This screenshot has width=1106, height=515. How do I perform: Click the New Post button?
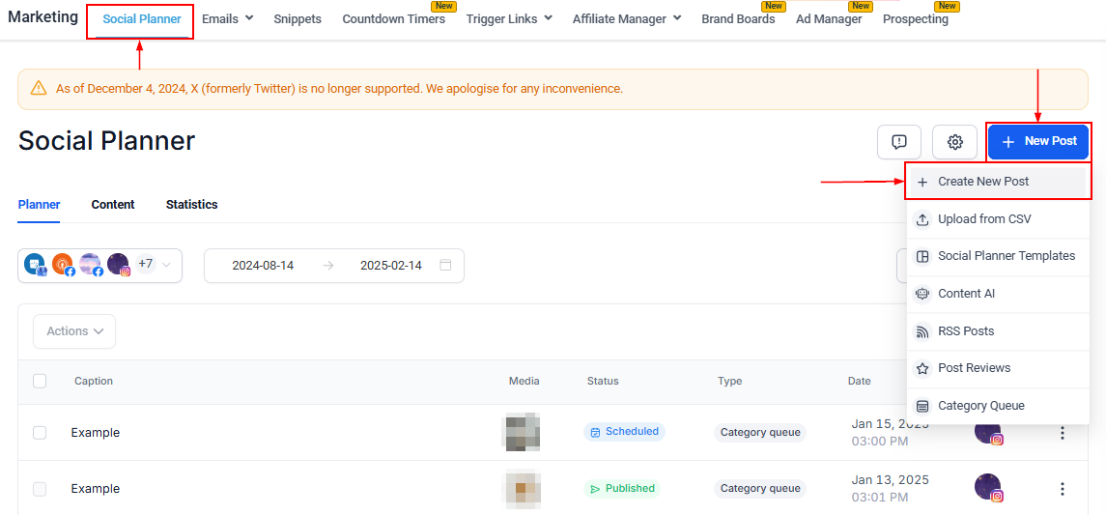tap(1038, 142)
